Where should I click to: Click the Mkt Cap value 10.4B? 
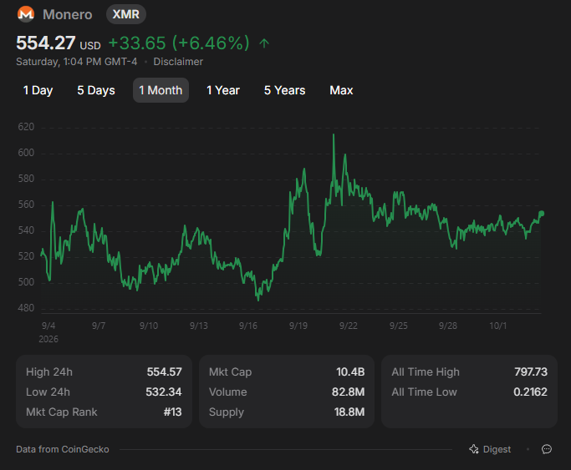pyautogui.click(x=350, y=371)
